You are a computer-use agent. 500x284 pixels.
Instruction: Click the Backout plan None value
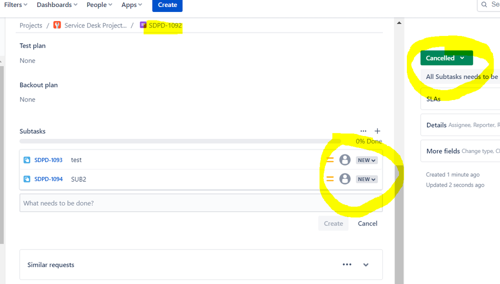point(28,99)
